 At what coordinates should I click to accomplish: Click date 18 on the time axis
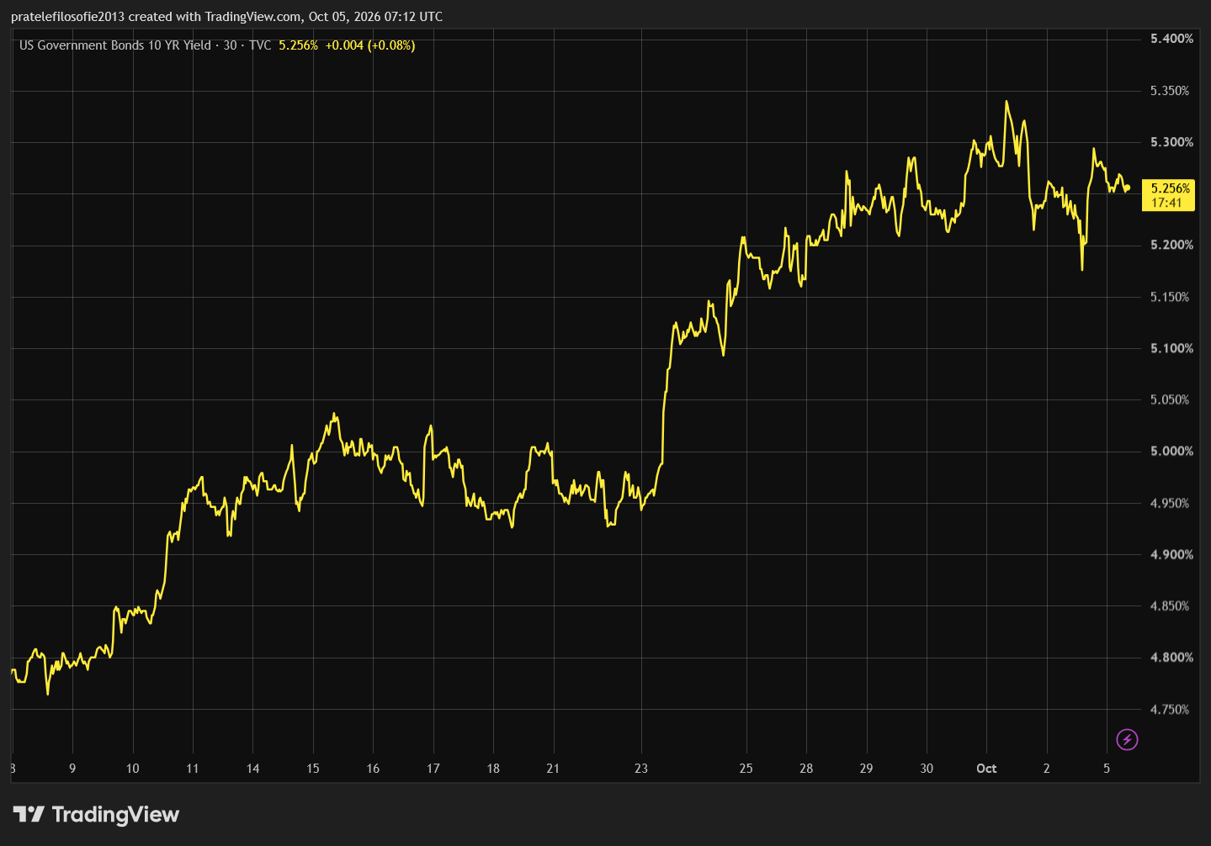coord(493,769)
